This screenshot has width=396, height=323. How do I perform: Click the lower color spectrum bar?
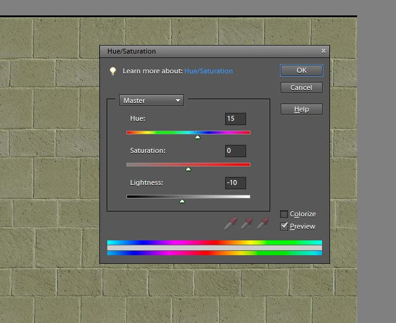[214, 253]
